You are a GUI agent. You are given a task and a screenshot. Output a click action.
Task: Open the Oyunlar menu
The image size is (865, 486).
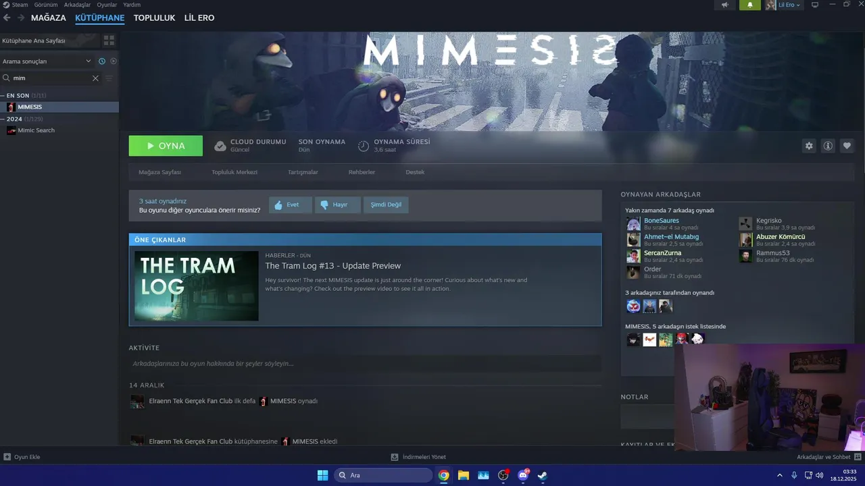pyautogui.click(x=107, y=5)
